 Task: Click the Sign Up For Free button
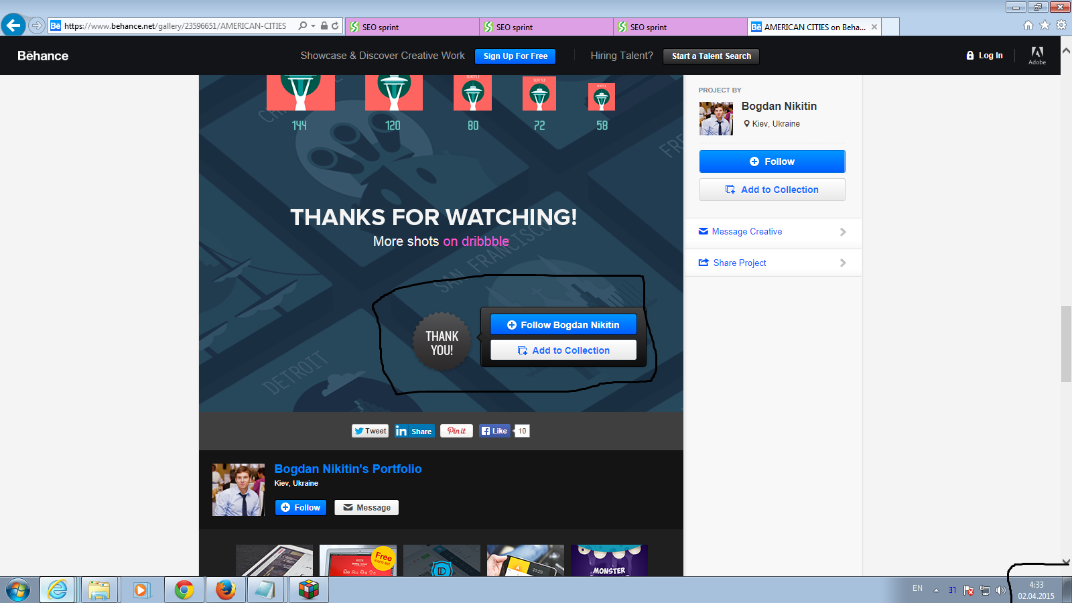click(x=515, y=56)
